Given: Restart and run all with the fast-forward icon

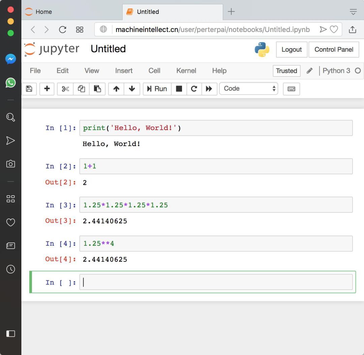Looking at the screenshot, I should (209, 89).
